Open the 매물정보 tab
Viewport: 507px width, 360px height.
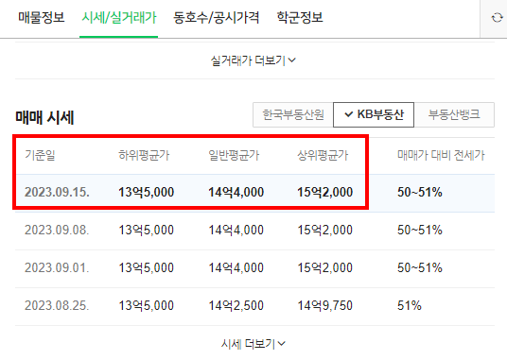coord(42,17)
